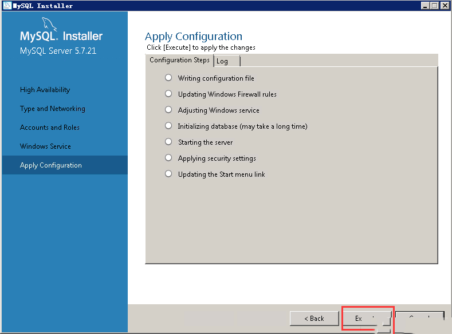
Task: Click the 'MySQL. Installer' sidebar title
Action: (61, 36)
